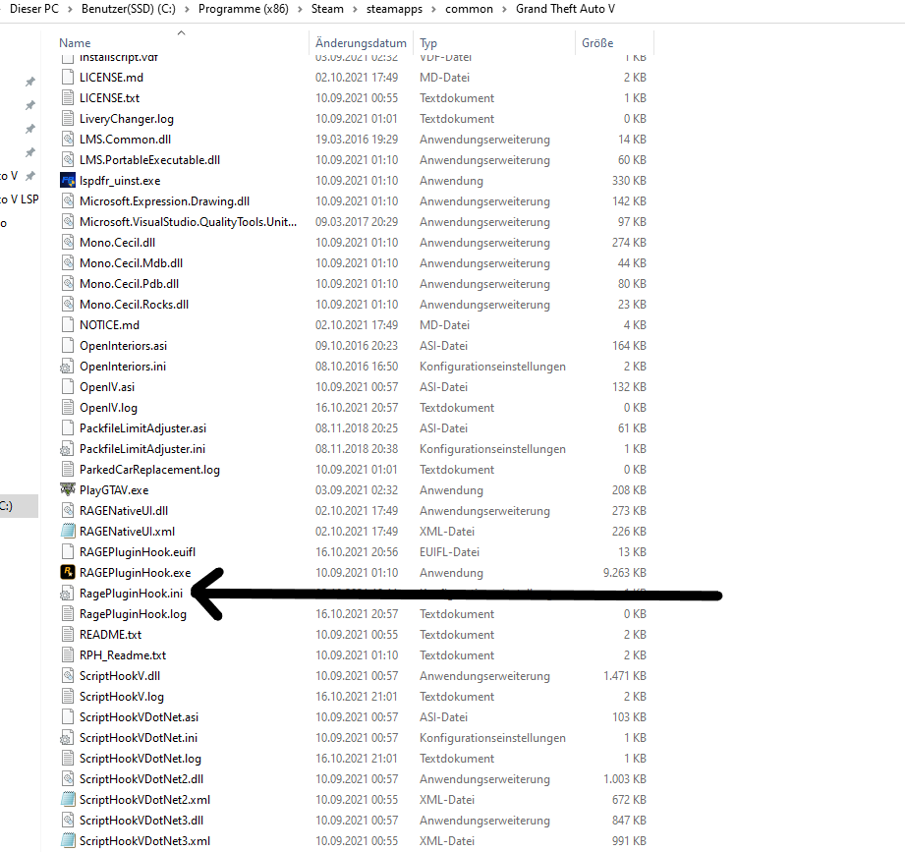Select Mono.Cecil.Rocks.dll file name
Screen dimensions: 905x852
[134, 305]
